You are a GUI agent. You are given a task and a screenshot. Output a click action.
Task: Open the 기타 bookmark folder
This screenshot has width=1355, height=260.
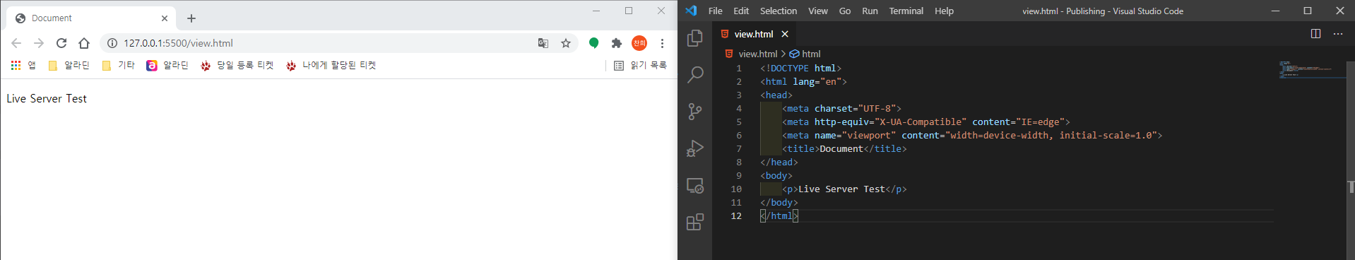pyautogui.click(x=119, y=65)
